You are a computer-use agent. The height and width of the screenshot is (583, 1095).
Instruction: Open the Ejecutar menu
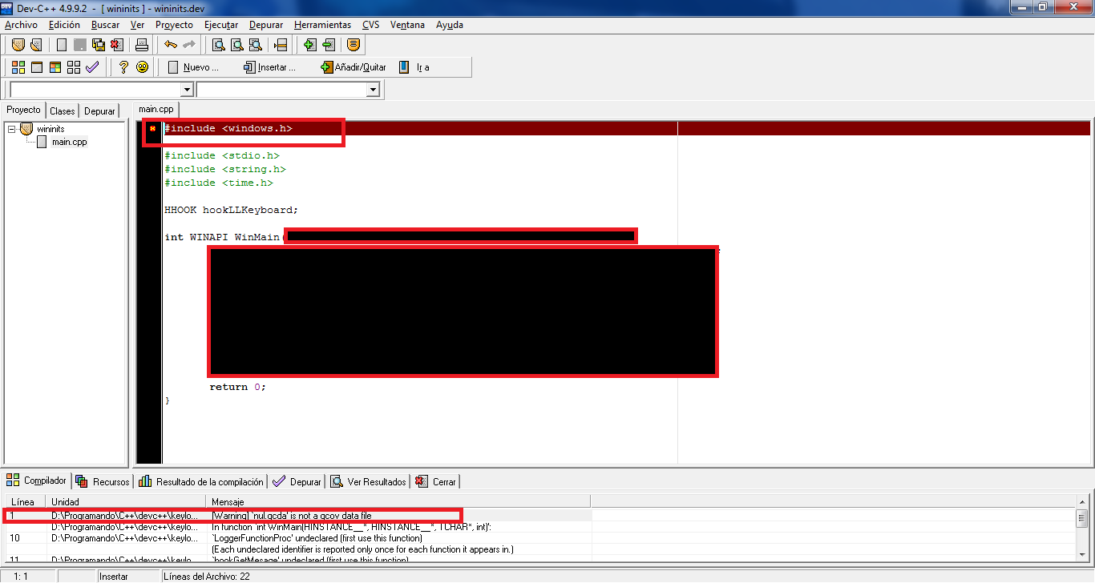coord(221,25)
